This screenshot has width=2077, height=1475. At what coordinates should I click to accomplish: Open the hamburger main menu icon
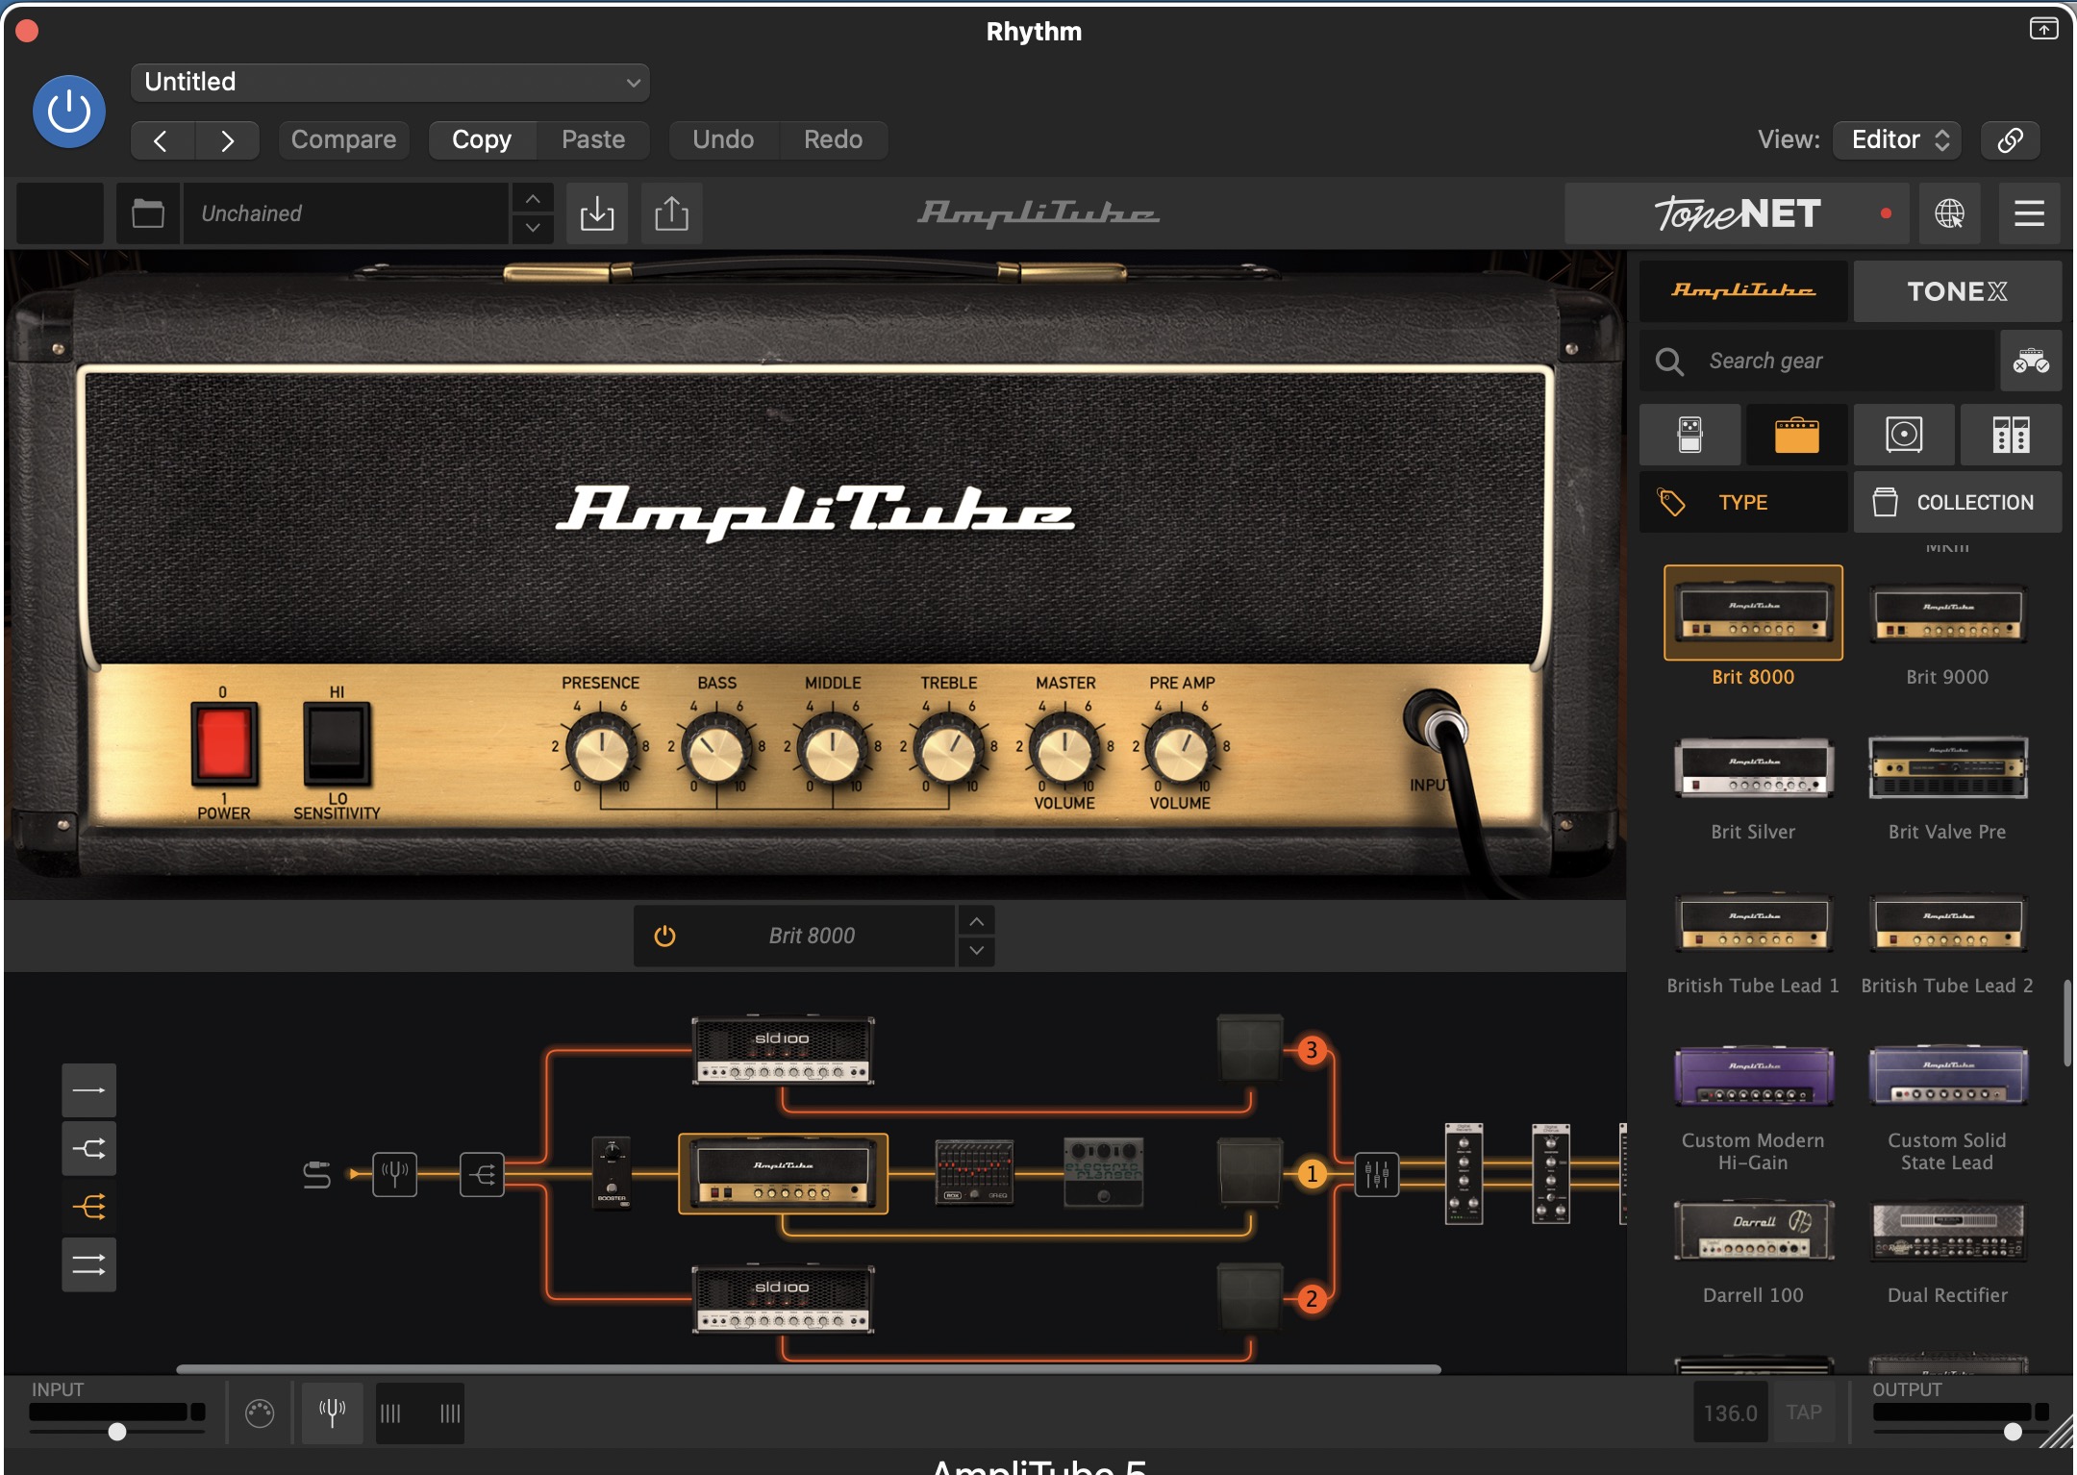coord(2029,213)
